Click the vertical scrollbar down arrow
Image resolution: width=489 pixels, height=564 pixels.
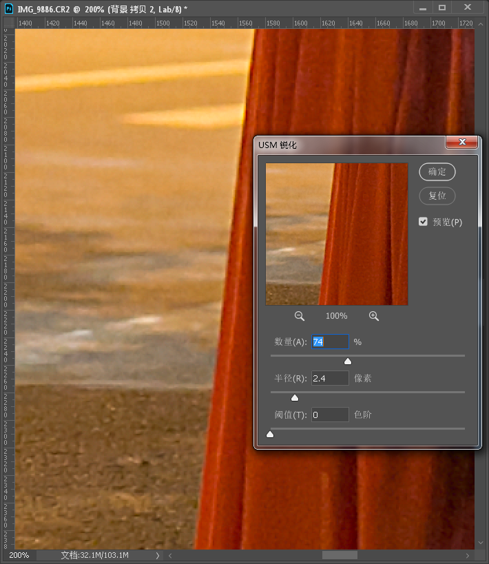point(482,544)
